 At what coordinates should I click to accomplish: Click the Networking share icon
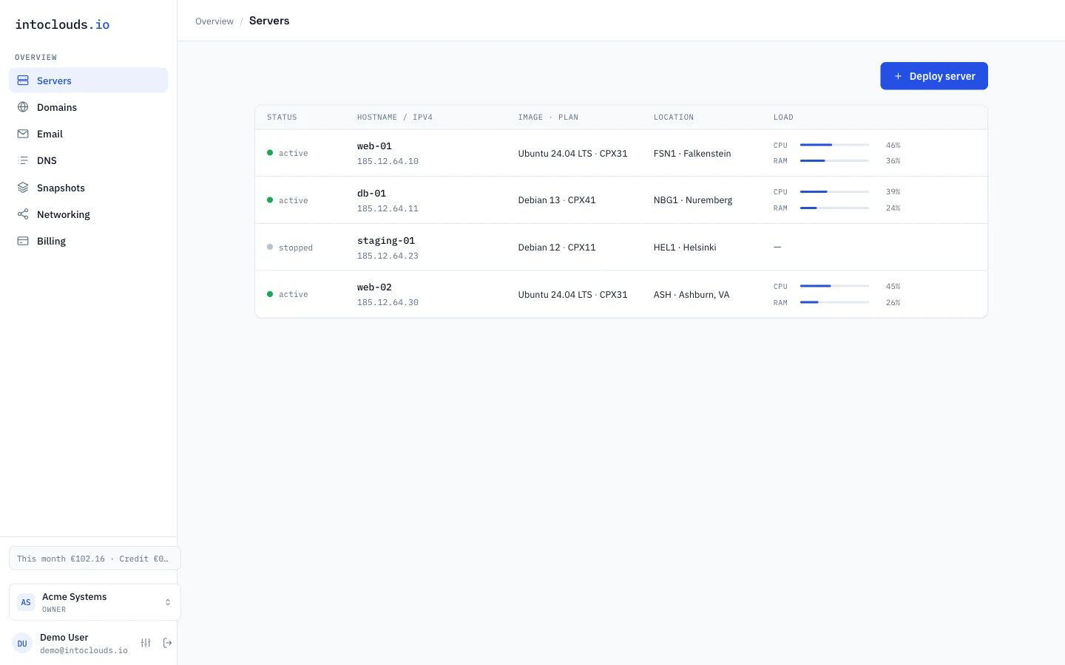point(23,214)
